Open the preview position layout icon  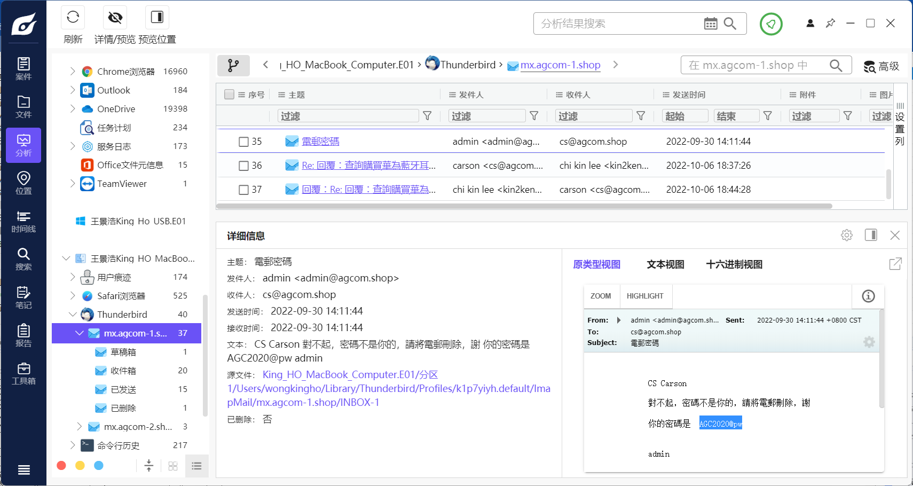[157, 17]
